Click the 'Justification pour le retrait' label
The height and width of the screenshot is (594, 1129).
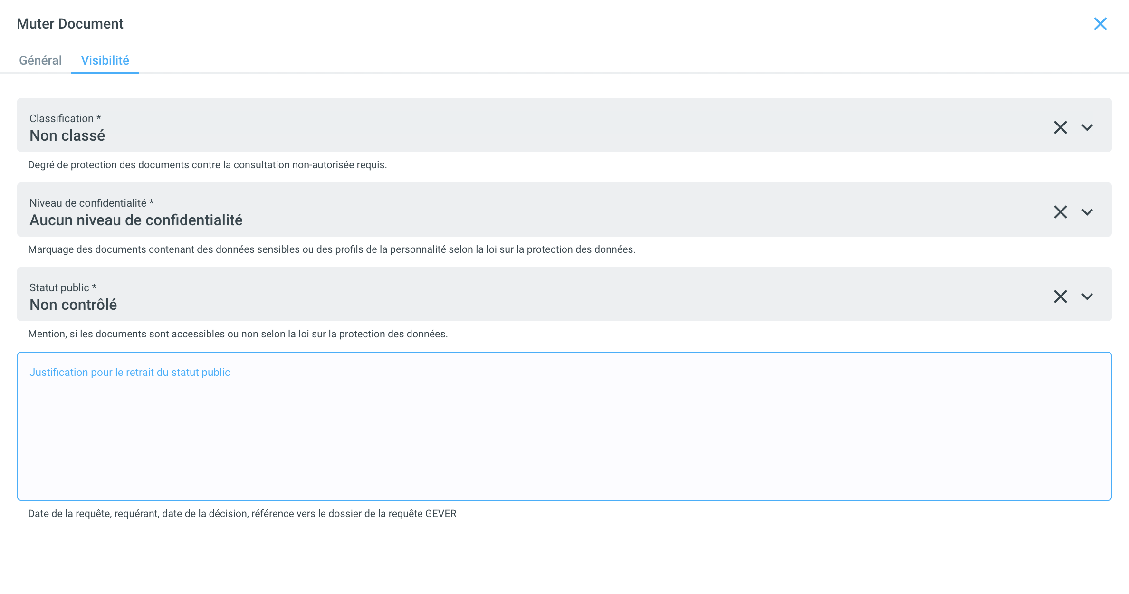(130, 373)
